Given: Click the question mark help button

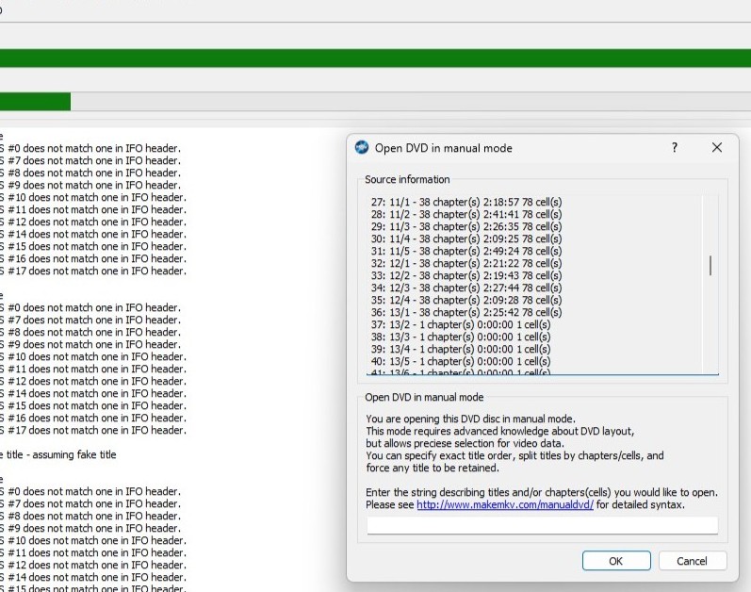Looking at the screenshot, I should click(x=674, y=148).
